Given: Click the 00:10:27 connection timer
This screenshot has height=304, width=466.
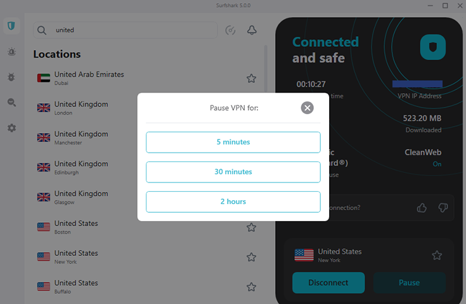Looking at the screenshot, I should [x=311, y=84].
